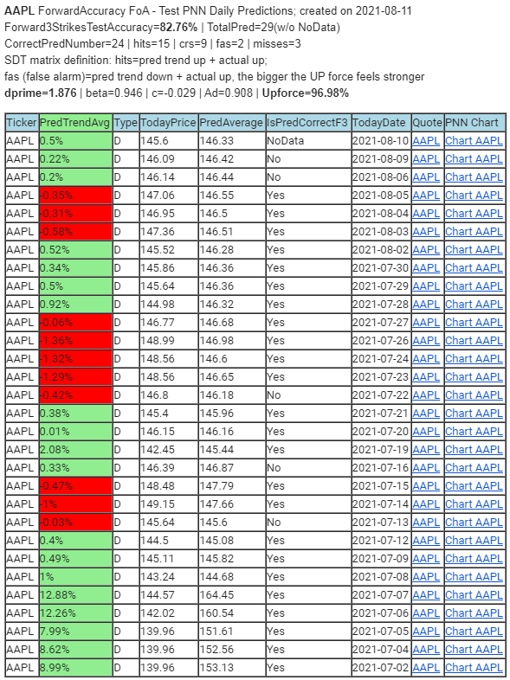
Task: Open Chart AAPL for 2021-07-02 row
Action: click(474, 668)
